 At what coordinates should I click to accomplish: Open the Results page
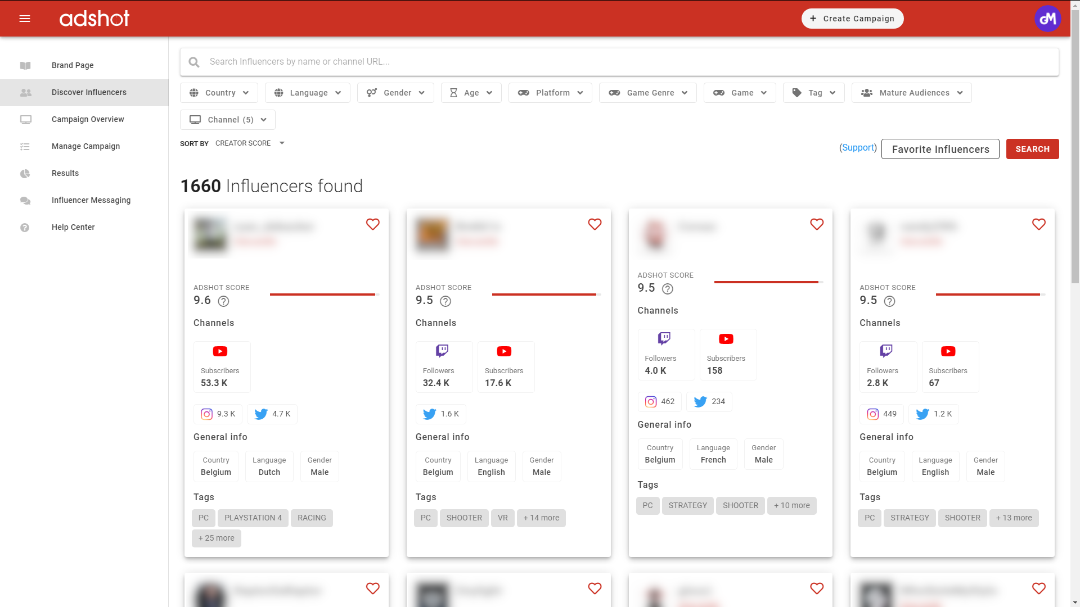click(x=84, y=173)
